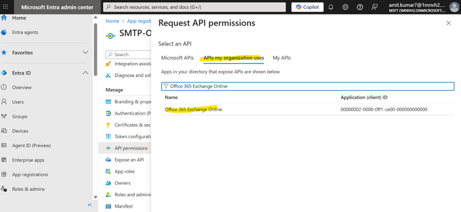Open App roles menu item
Screen dimensions: 461x212
point(125,172)
